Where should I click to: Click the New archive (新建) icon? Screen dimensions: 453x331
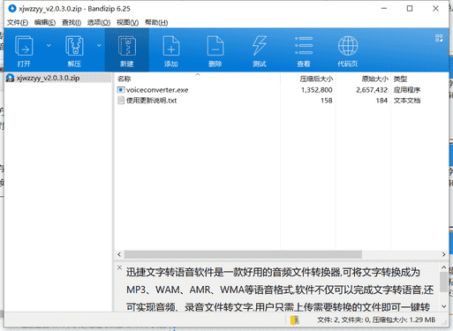tap(127, 46)
